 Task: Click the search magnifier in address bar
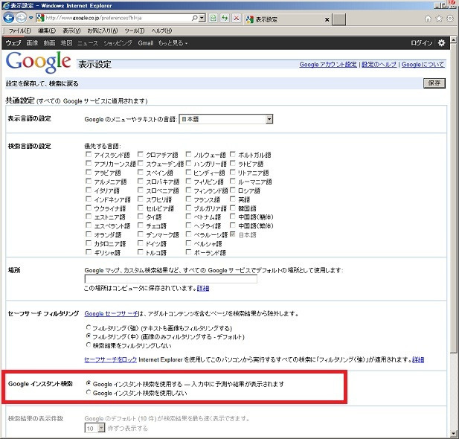tap(194, 18)
